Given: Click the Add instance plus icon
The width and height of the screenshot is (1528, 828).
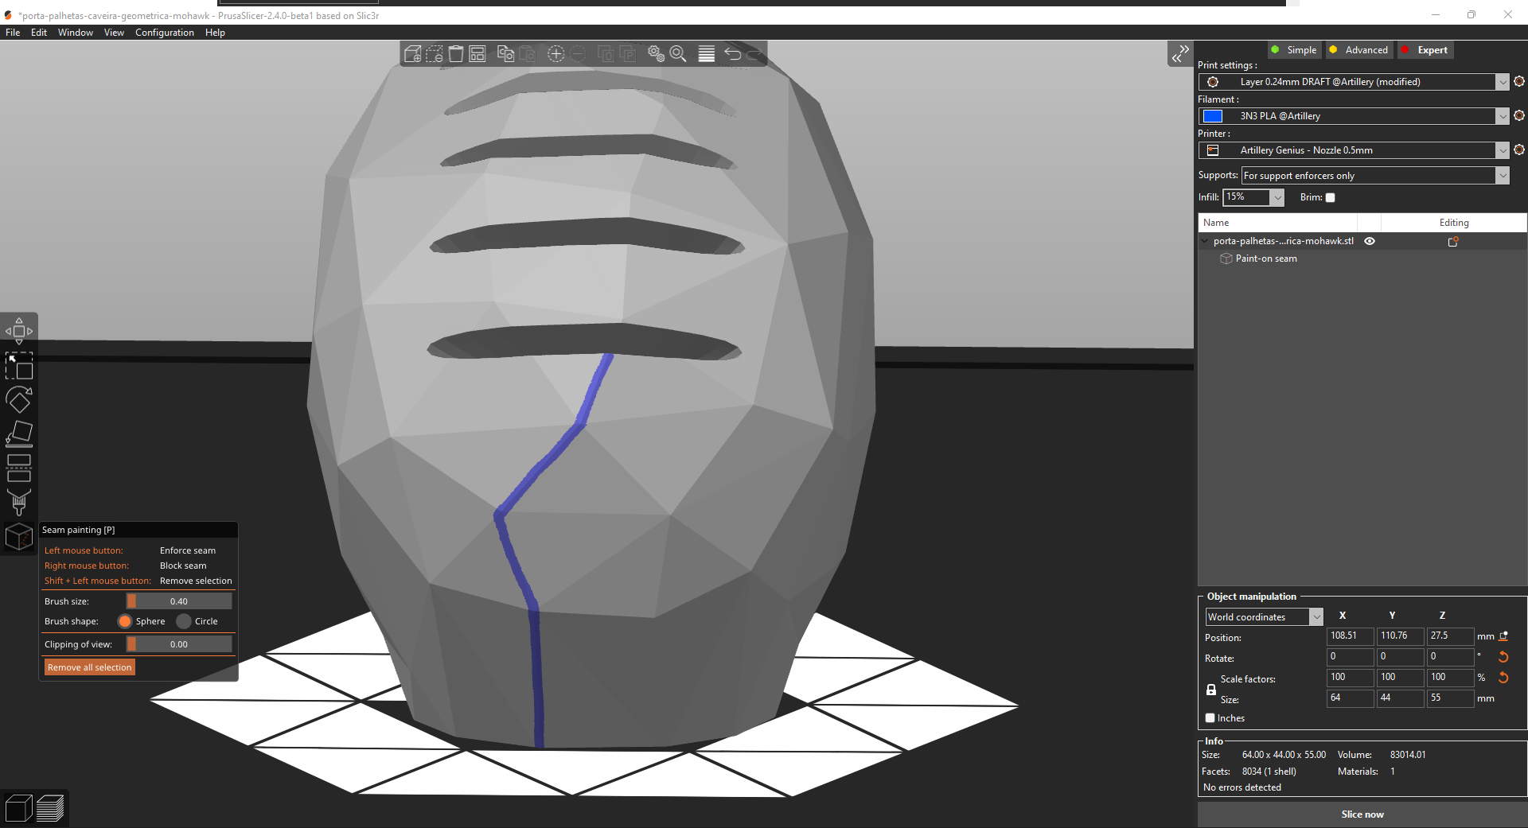Looking at the screenshot, I should click(556, 53).
